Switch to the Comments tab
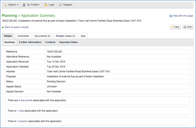This screenshot has width=196, height=128. tap(23, 36)
